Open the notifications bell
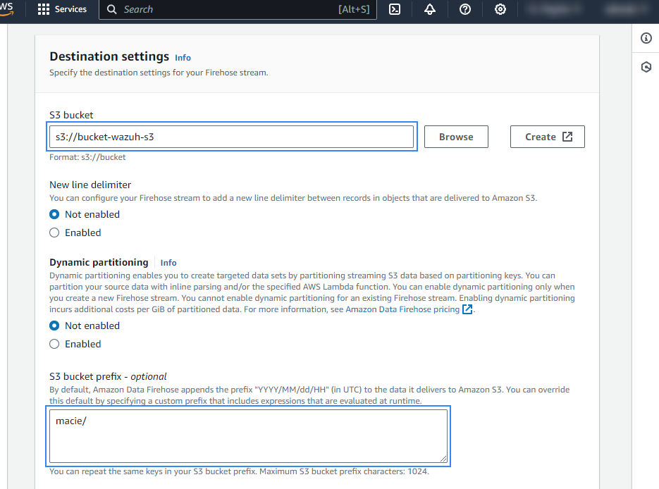Screen dimensions: 659x489 coord(430,10)
